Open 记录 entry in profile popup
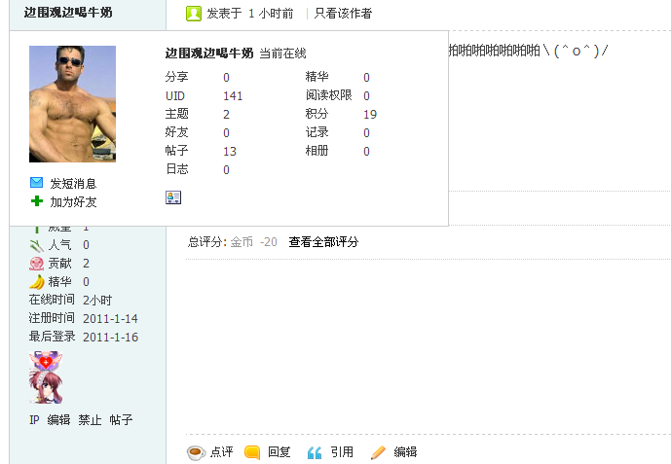 click(317, 132)
